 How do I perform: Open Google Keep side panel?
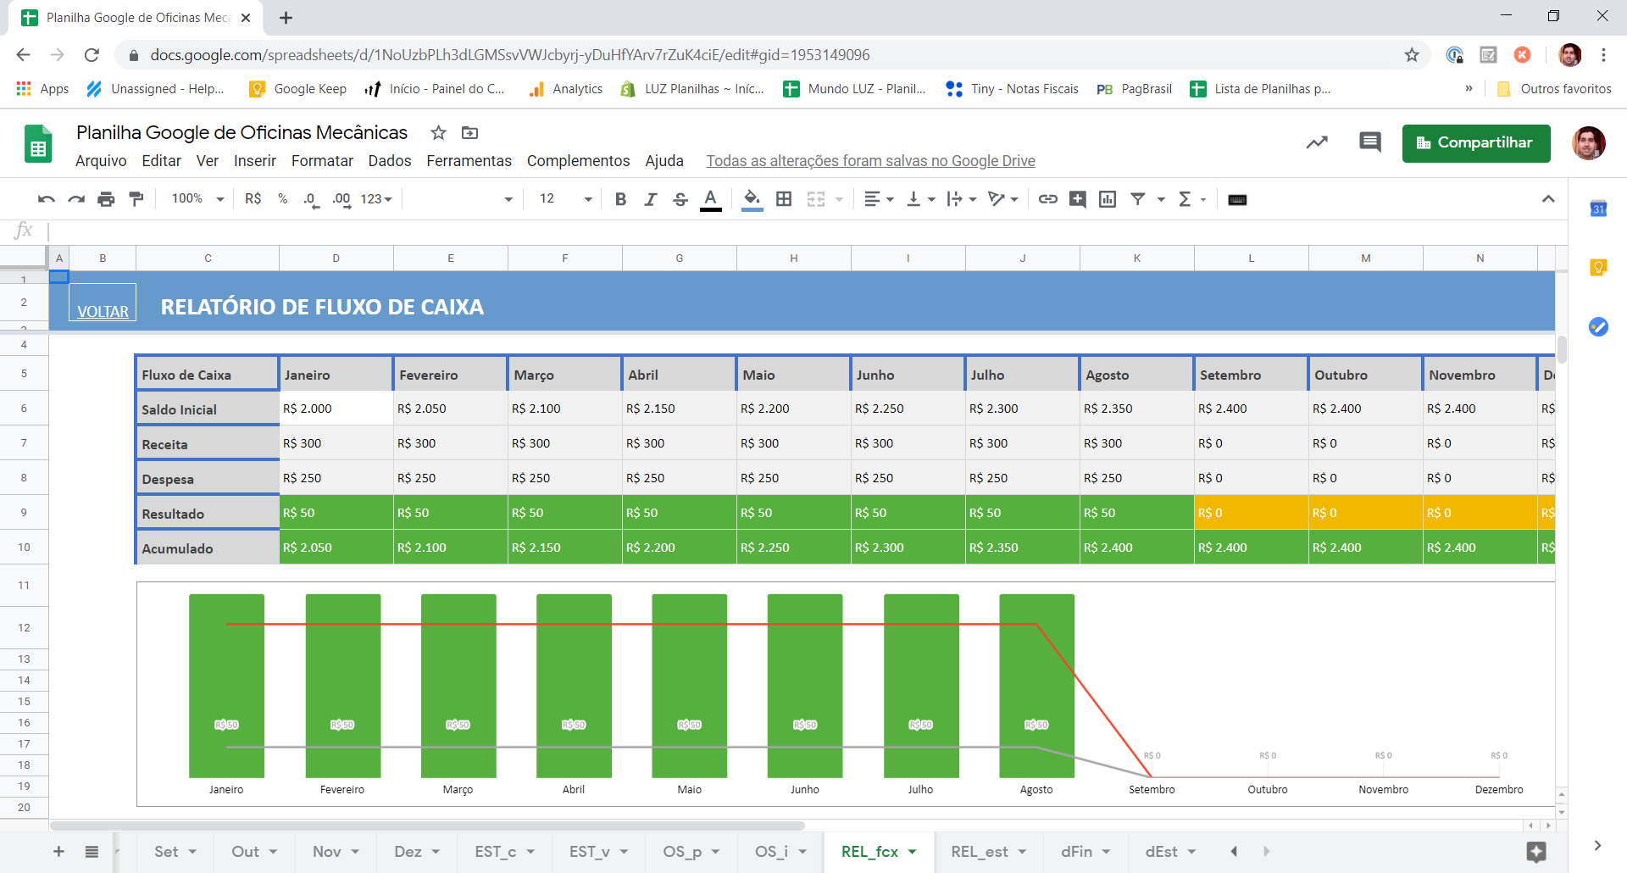[x=1598, y=268]
